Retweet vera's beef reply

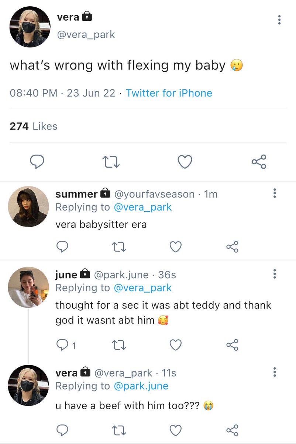pos(118,430)
